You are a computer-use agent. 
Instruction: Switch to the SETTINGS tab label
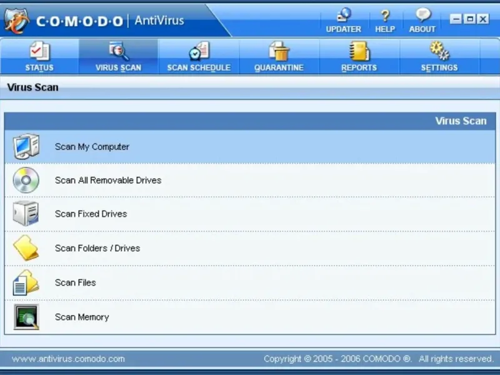click(x=439, y=67)
